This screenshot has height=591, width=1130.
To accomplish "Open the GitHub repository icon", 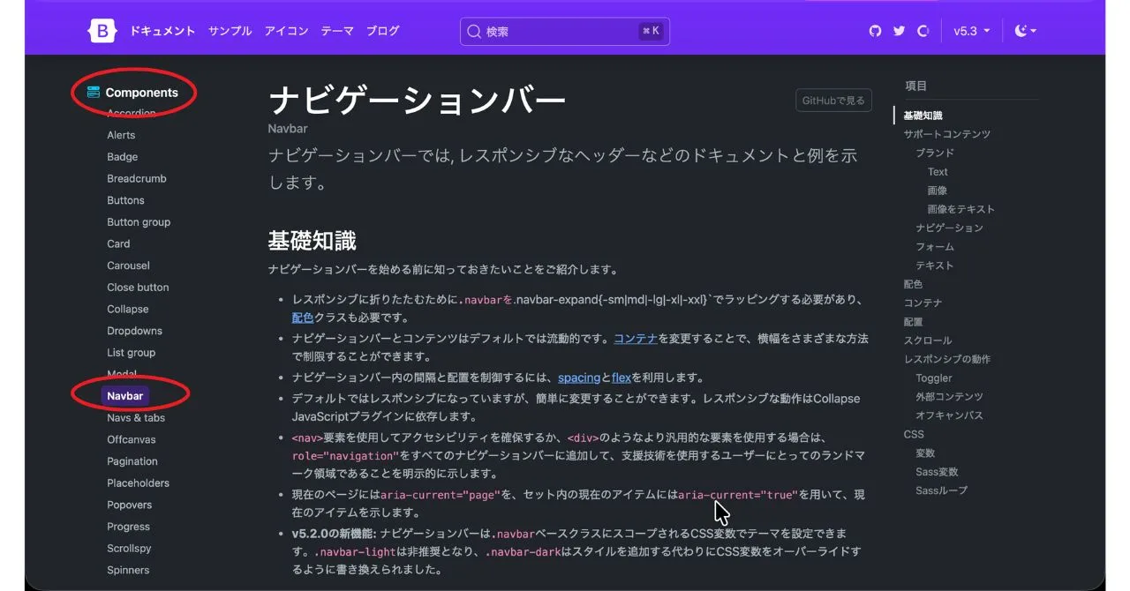I will pyautogui.click(x=875, y=30).
